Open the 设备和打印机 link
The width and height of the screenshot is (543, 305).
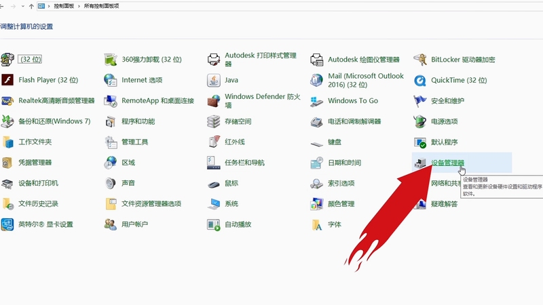[x=38, y=183]
